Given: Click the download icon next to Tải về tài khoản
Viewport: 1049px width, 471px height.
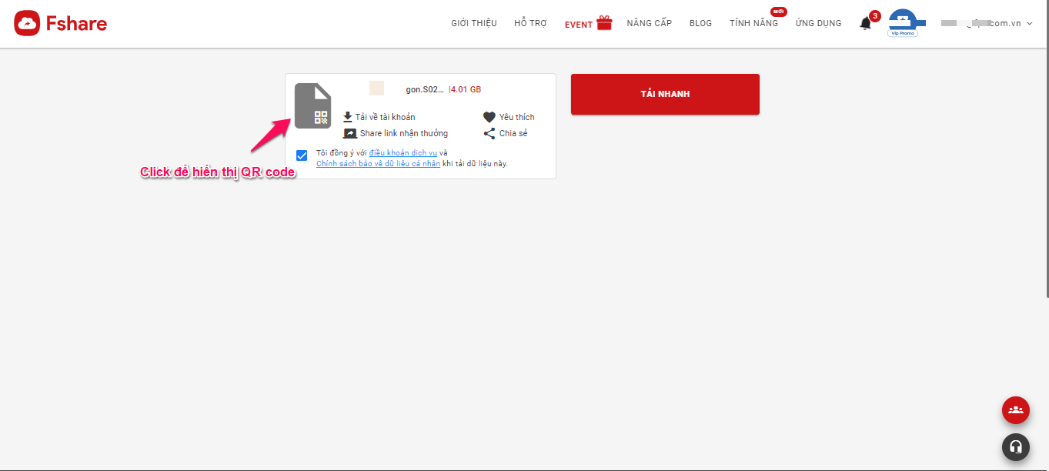Looking at the screenshot, I should [349, 116].
